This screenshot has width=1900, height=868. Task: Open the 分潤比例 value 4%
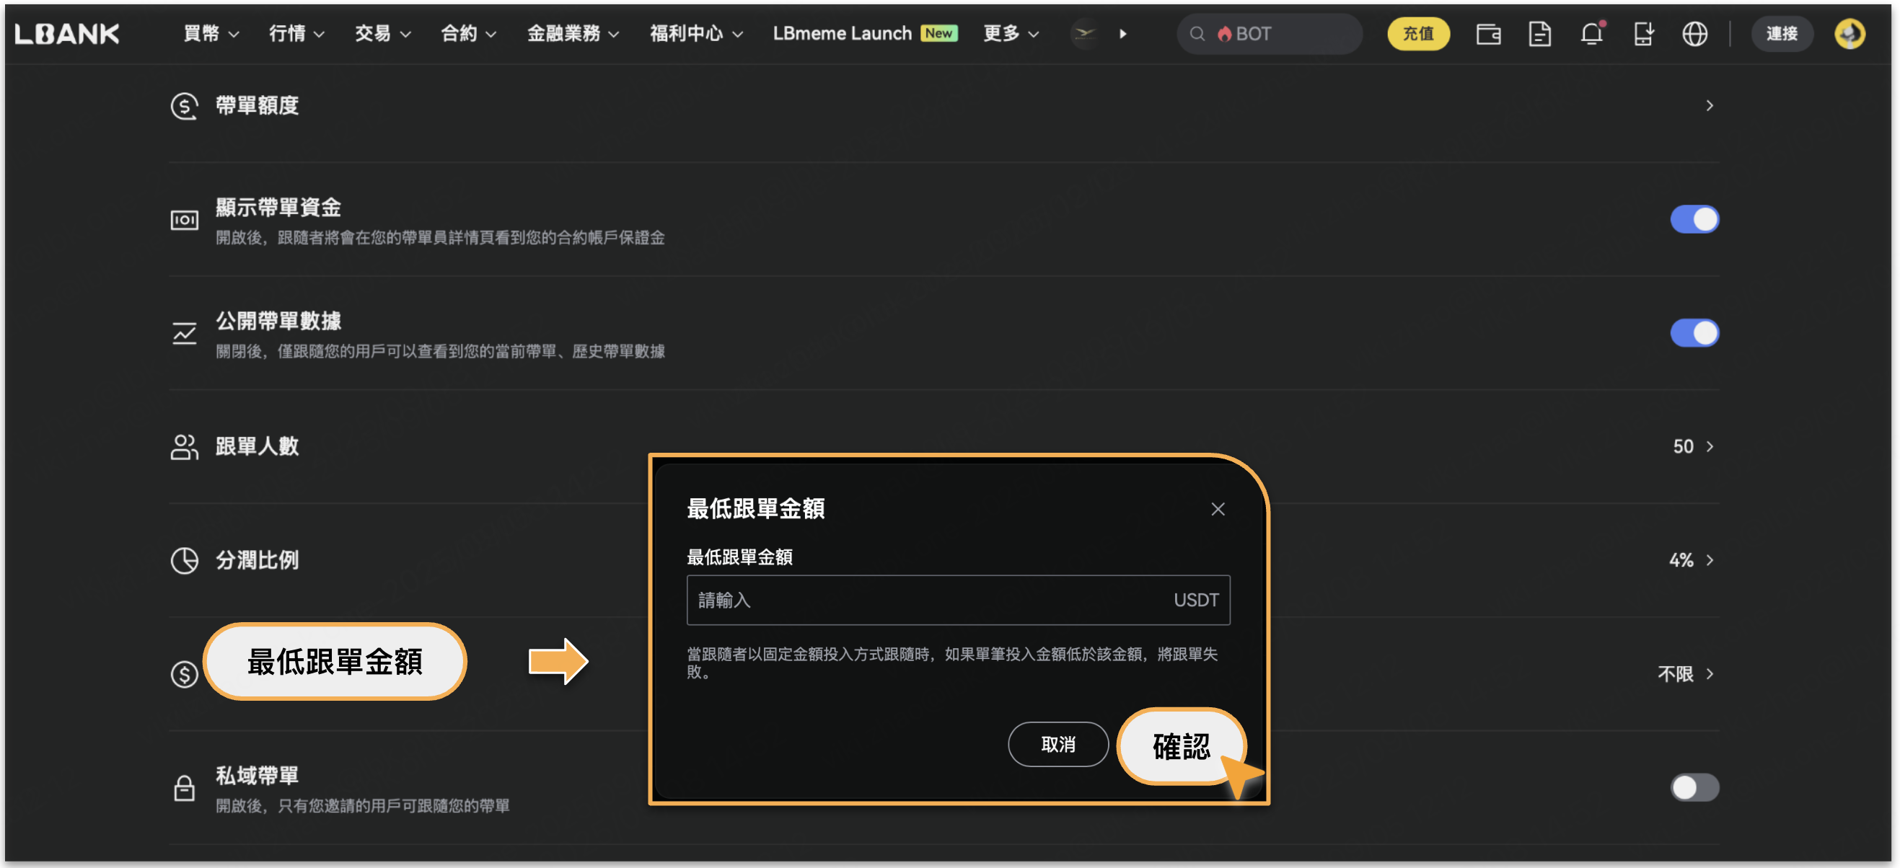click(1692, 560)
